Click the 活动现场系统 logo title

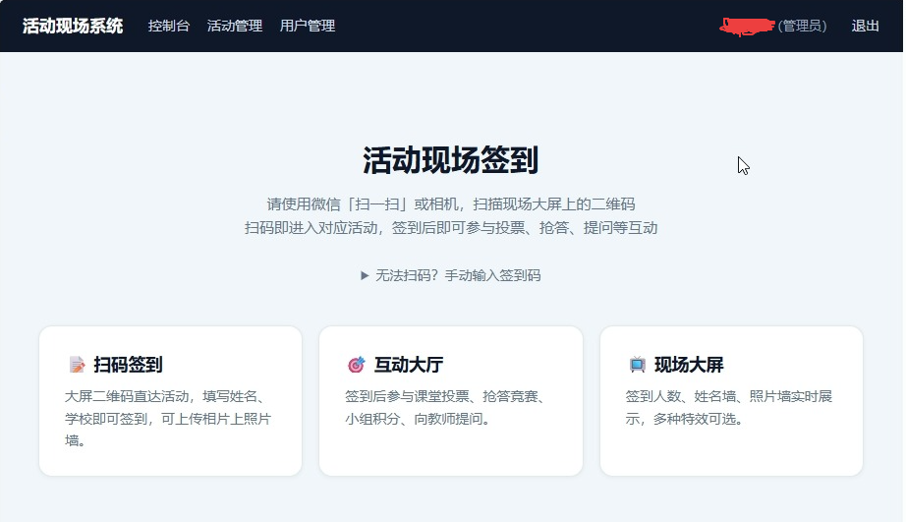[x=73, y=26]
